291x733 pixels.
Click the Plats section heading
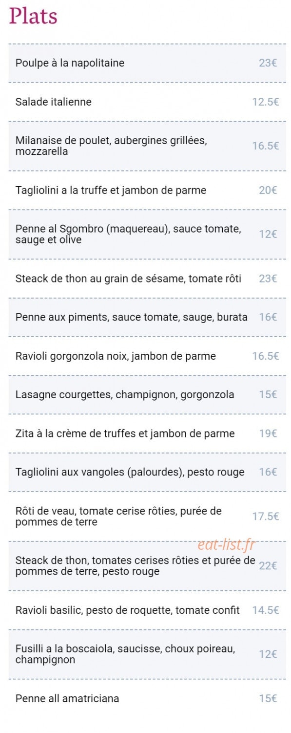[x=33, y=17]
